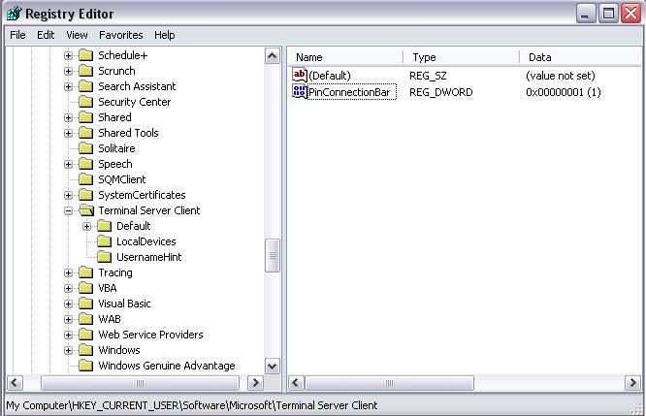Viewport: 646px width, 416px height.
Task: Open the Favorites menu
Action: 120,35
